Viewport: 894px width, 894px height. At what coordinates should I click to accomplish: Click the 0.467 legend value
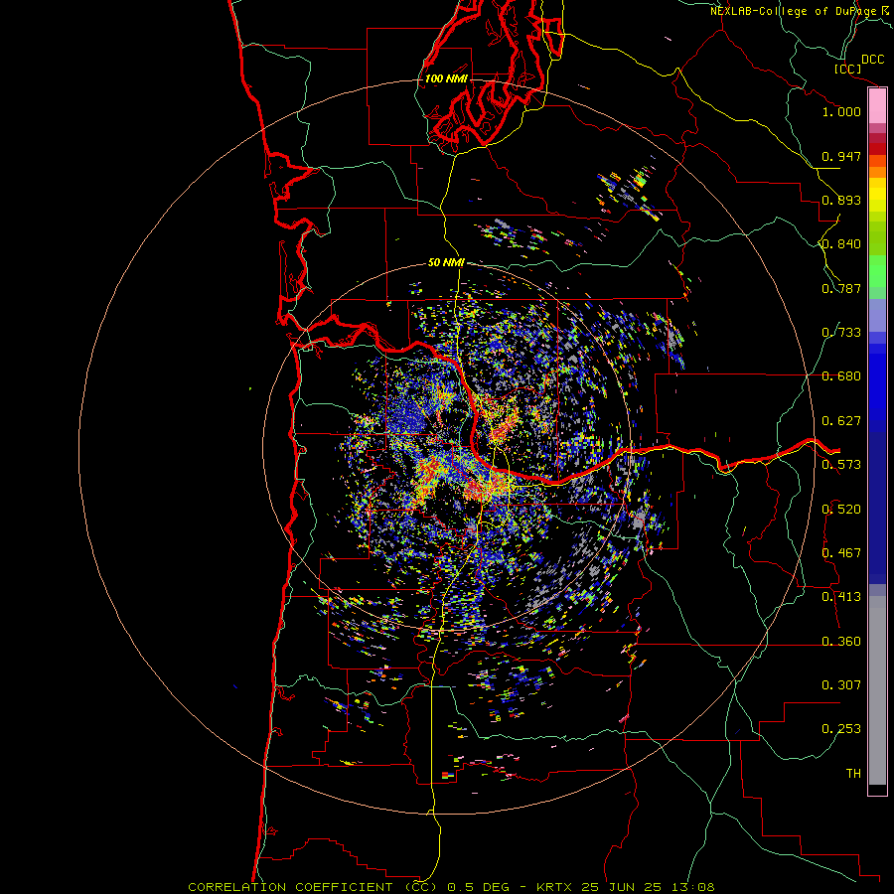841,553
